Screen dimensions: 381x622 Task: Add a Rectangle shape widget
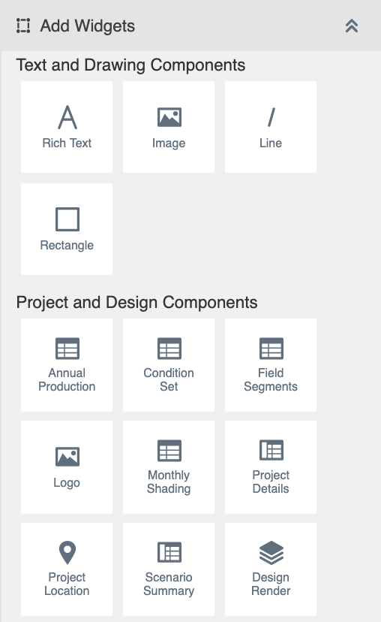tap(67, 229)
